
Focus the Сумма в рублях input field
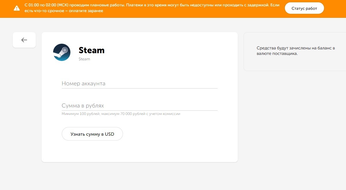(x=139, y=105)
